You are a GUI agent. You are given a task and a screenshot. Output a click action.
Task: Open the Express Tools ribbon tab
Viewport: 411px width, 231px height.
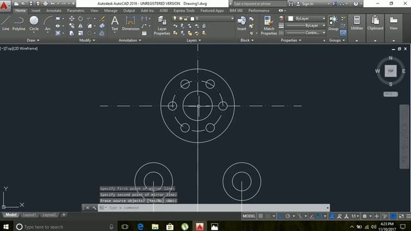(184, 11)
